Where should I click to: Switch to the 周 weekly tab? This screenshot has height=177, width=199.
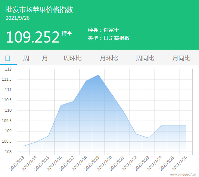(26, 58)
